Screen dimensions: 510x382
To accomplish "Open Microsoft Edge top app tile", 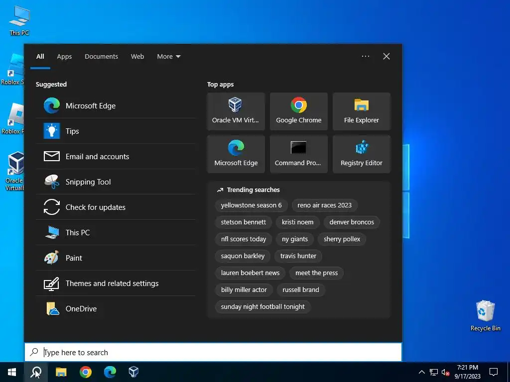I will (x=236, y=154).
